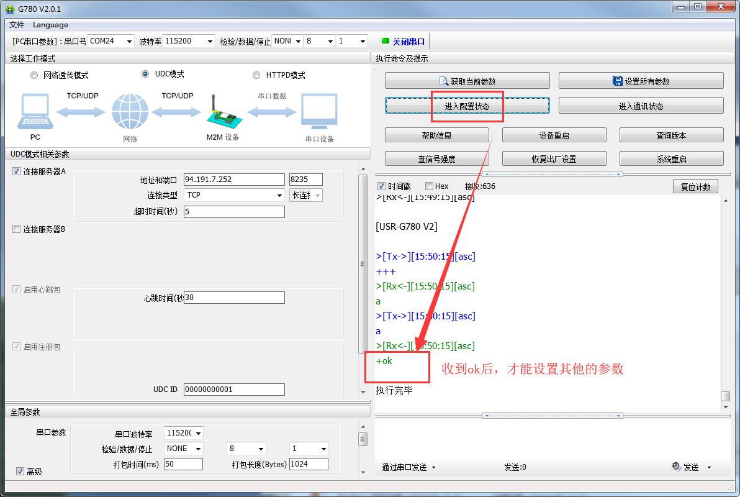Click the Get Current Parameters document icon
This screenshot has height=497, width=740.
point(443,81)
